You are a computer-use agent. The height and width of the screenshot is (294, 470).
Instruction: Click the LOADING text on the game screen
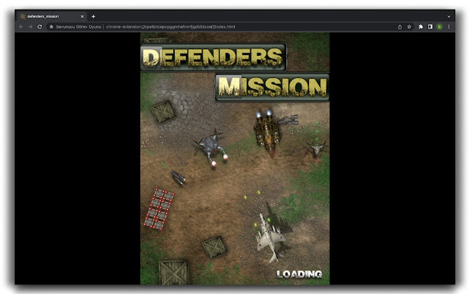pyautogui.click(x=300, y=274)
